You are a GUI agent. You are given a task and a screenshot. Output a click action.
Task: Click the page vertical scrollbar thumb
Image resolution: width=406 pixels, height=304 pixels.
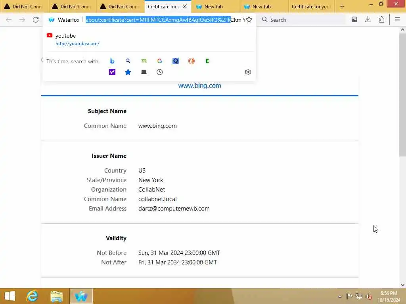(x=402, y=94)
